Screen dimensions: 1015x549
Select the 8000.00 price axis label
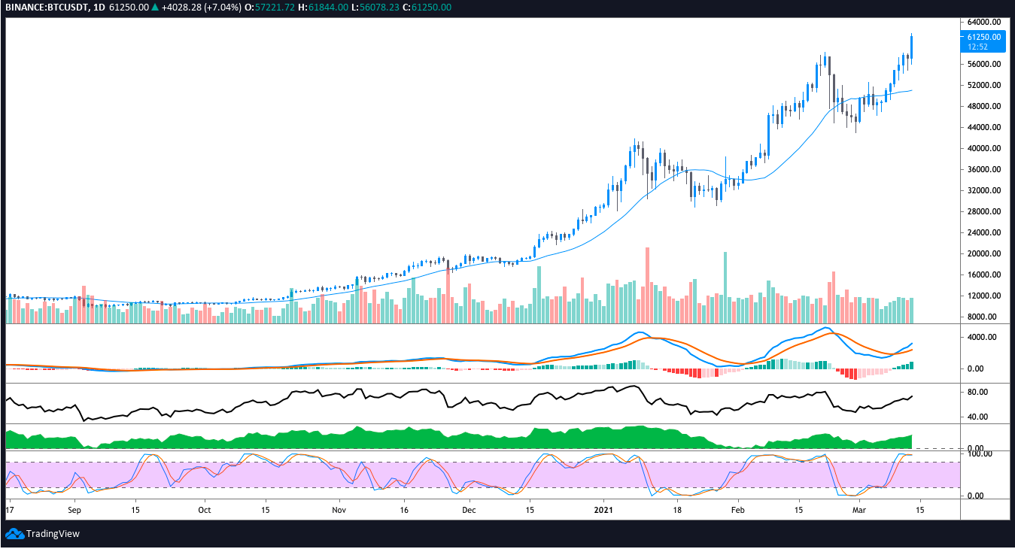[984, 317]
